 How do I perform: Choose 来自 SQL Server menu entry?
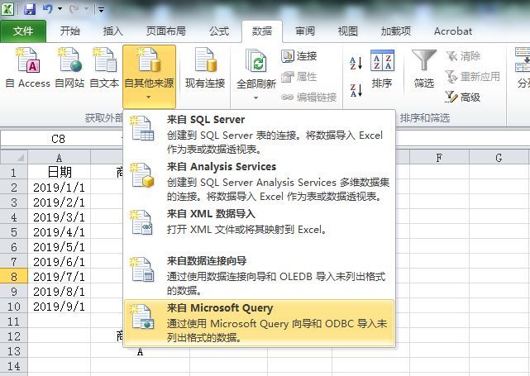coord(260,134)
